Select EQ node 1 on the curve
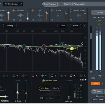Image resolution: width=105 pixels, height=105 pixels. [8, 46]
